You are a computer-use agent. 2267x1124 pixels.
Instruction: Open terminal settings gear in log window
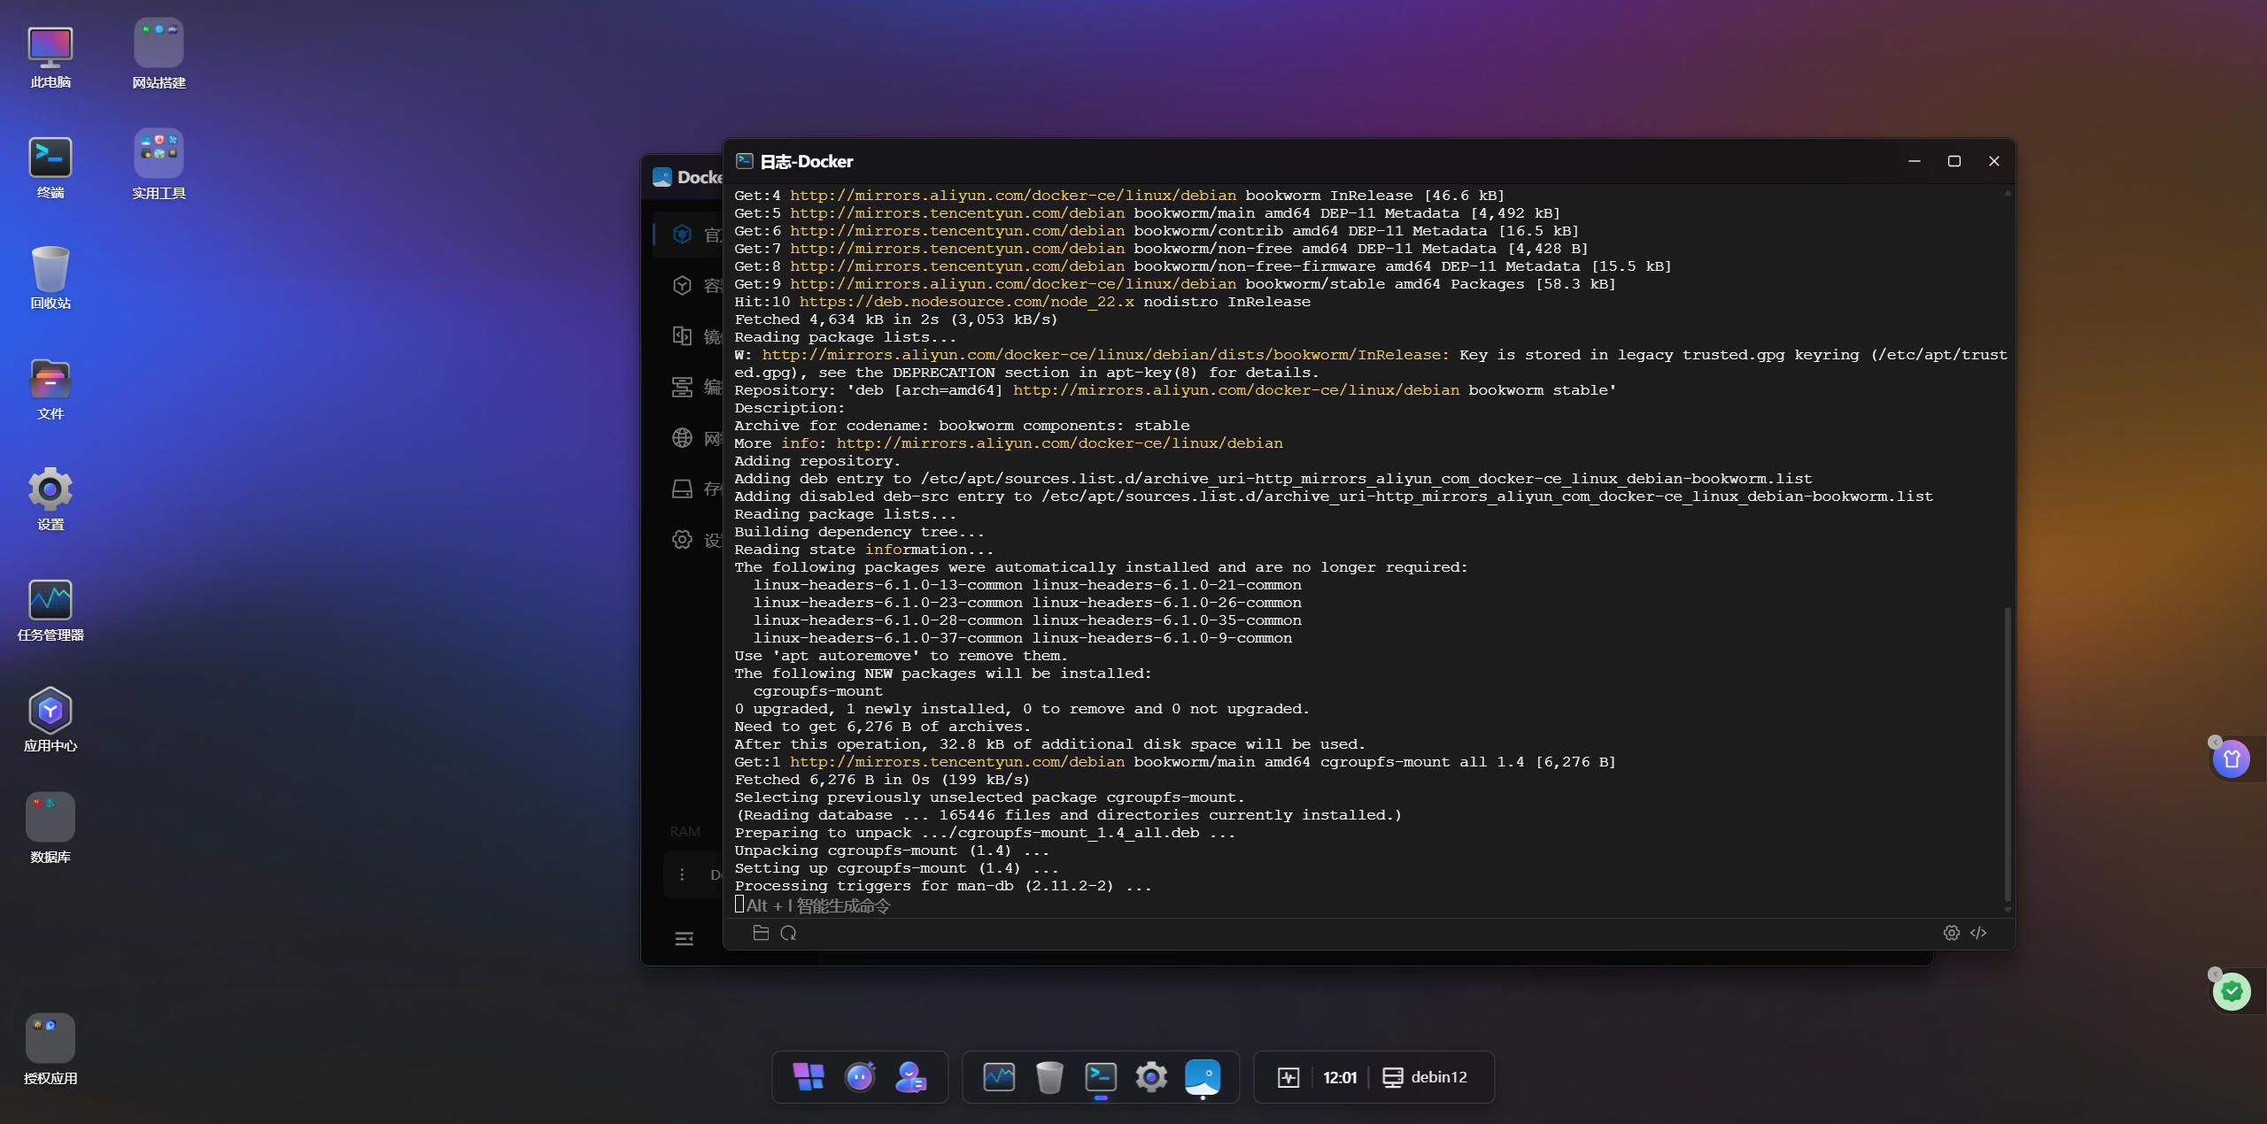point(1951,933)
